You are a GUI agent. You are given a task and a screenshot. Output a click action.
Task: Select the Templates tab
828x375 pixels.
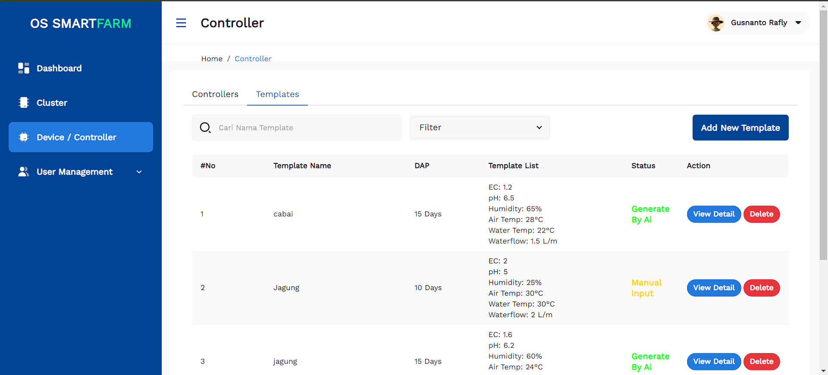(x=277, y=94)
